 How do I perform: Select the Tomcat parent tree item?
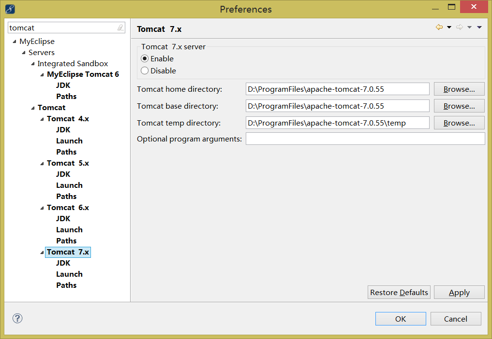coord(51,108)
